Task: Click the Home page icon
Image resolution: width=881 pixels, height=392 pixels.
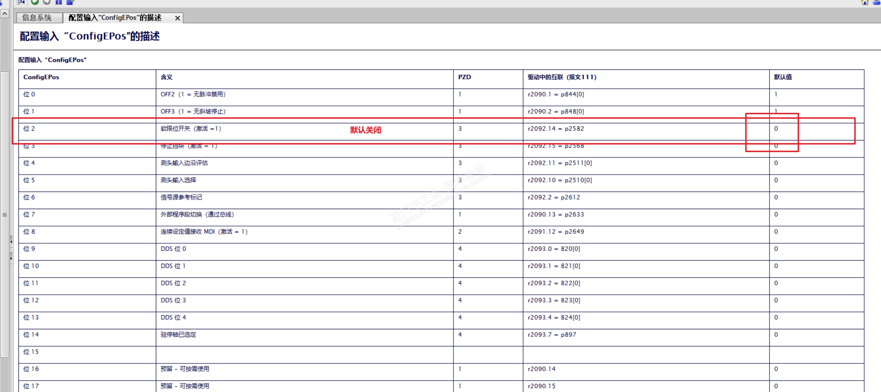Action: [864, 2]
